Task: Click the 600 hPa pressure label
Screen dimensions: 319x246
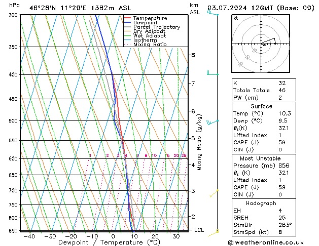Action: [14, 158]
